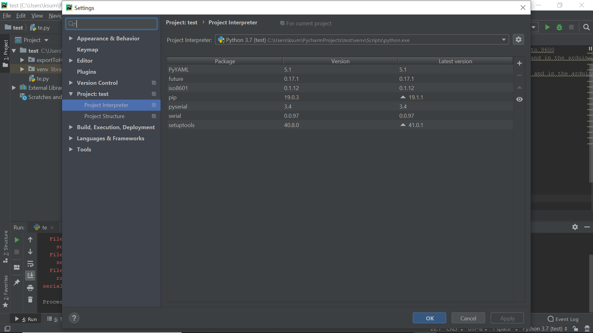593x333 pixels.
Task: Select Project Structure settings item
Action: [104, 116]
